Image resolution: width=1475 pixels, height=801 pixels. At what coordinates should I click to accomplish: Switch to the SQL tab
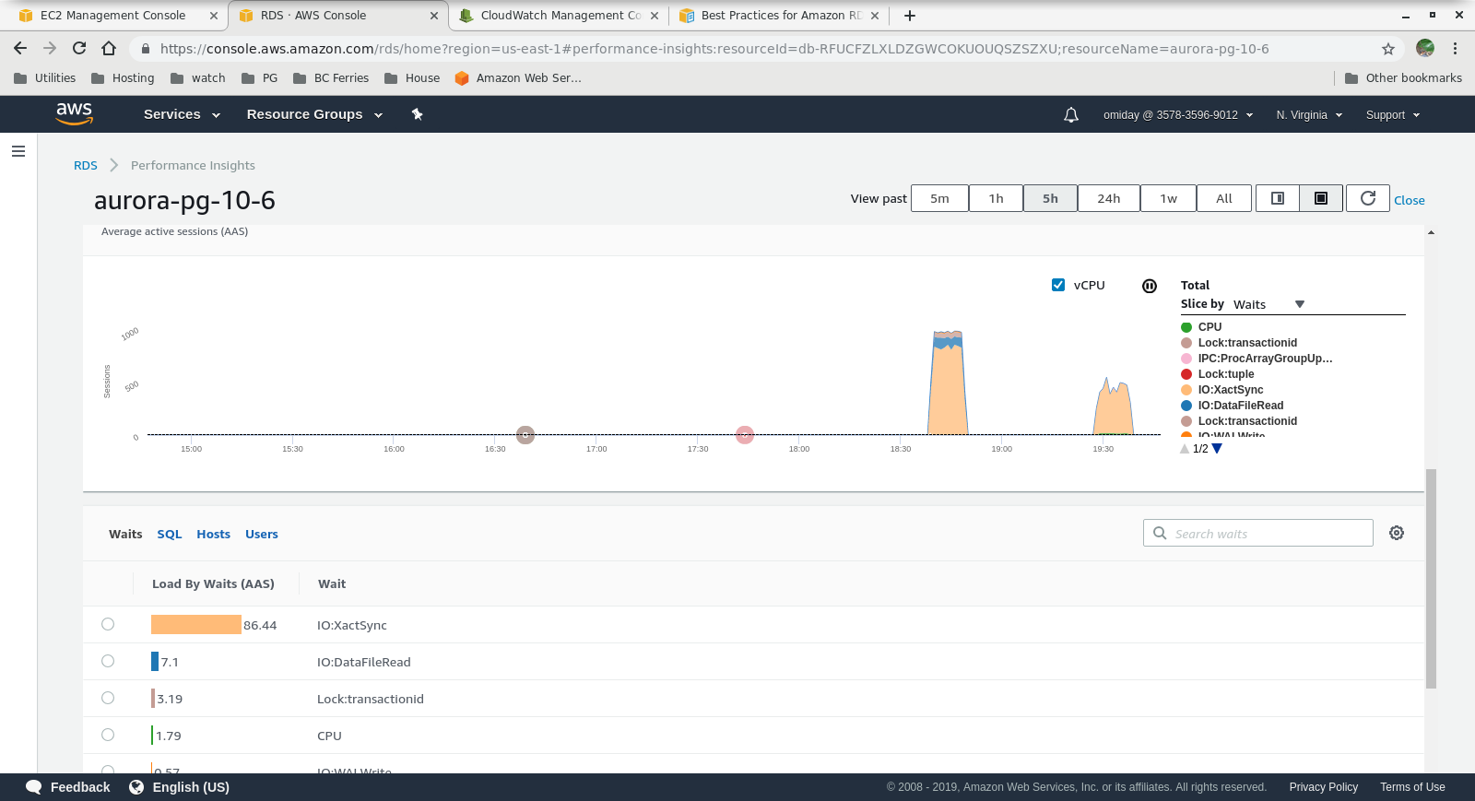170,534
